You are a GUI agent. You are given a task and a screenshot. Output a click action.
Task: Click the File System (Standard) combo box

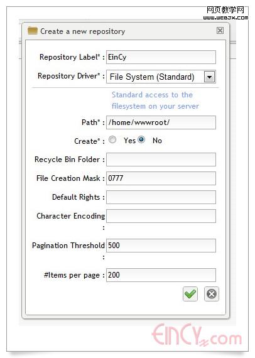point(161,77)
